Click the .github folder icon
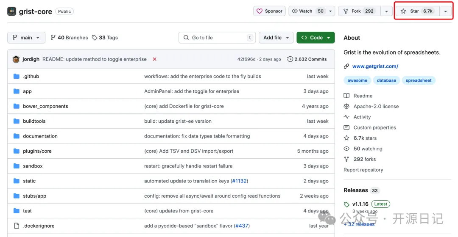Screen dimensions: 458x237 coord(17,76)
